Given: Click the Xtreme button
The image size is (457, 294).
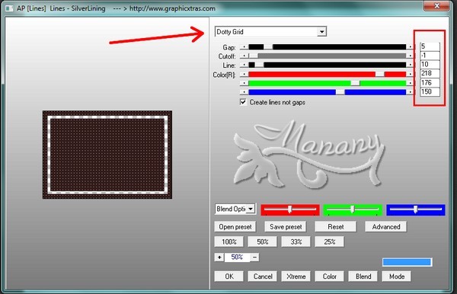Looking at the screenshot, I should click(296, 276).
